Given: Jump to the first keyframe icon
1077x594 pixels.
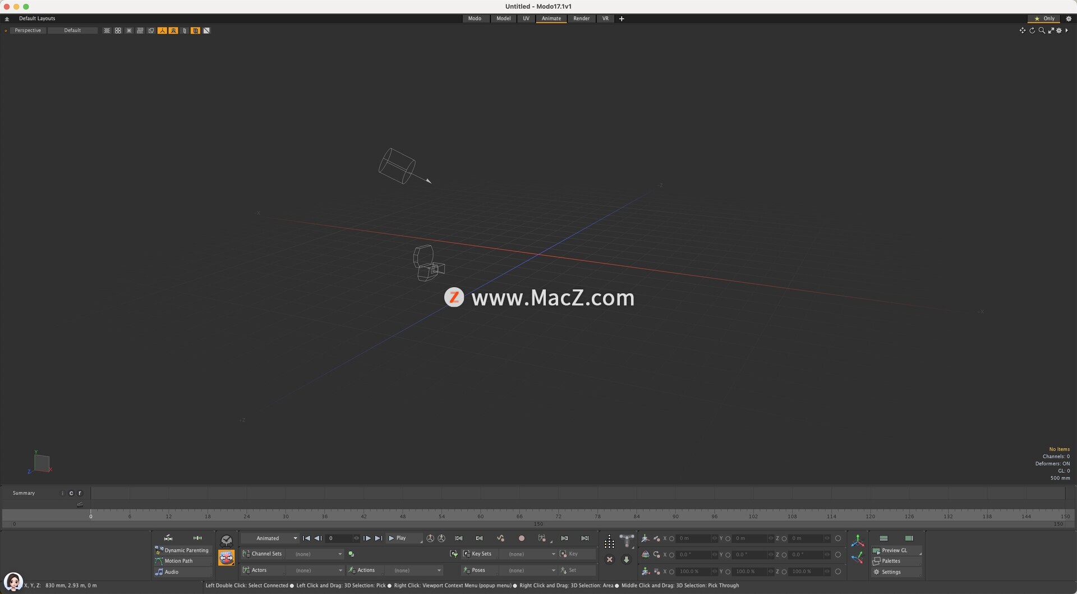Looking at the screenshot, I should (459, 538).
